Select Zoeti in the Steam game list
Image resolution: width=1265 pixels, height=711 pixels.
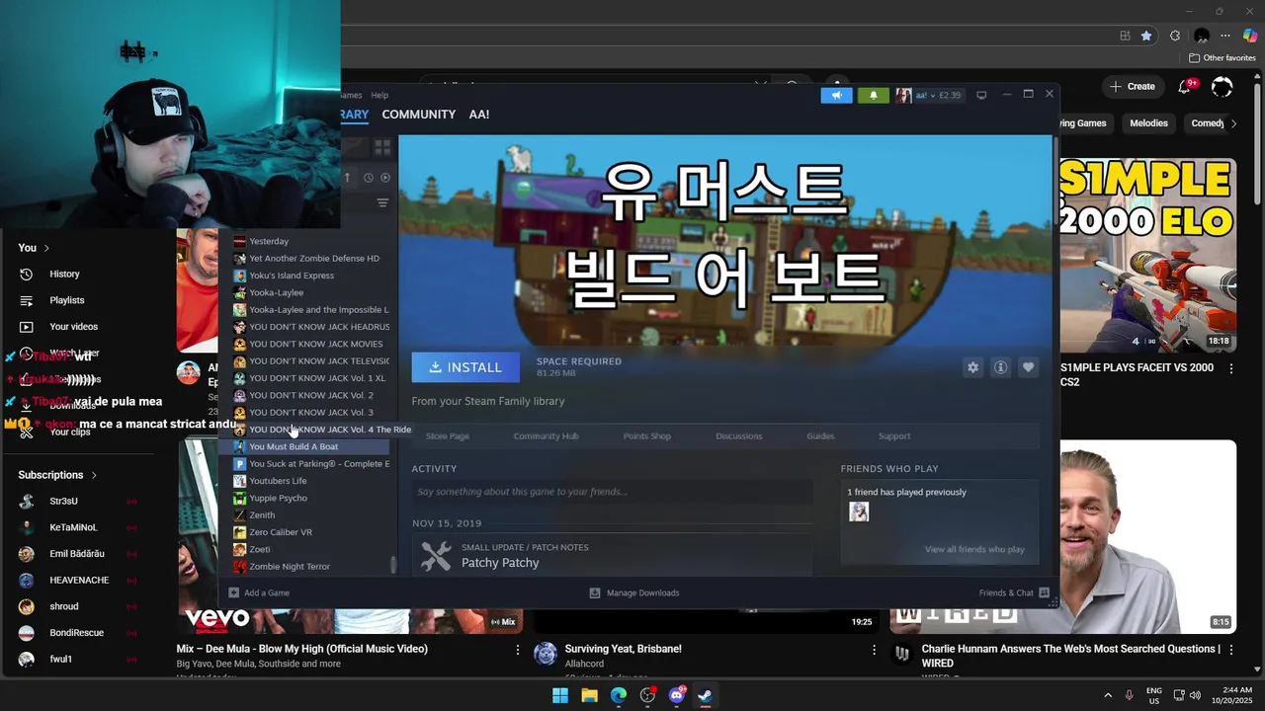[260, 549]
